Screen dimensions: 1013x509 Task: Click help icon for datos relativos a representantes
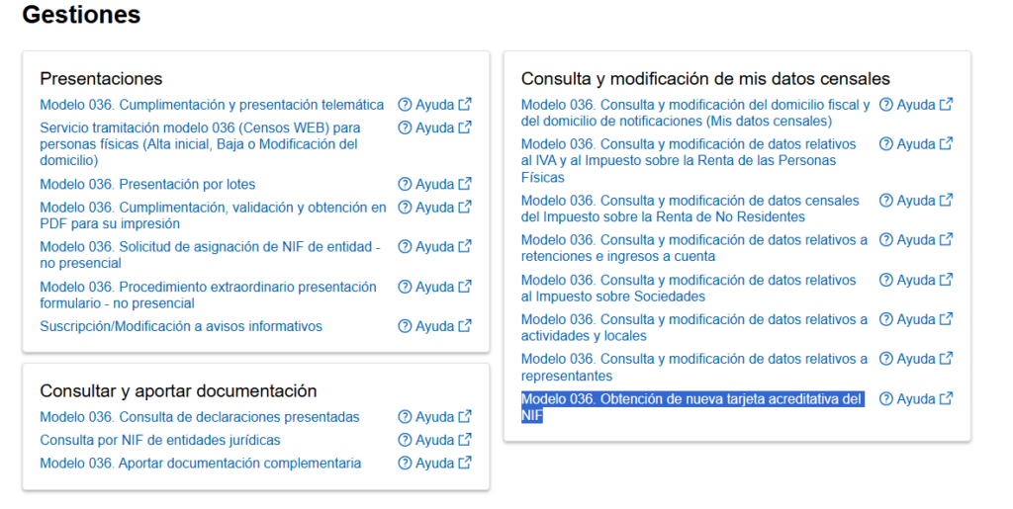[x=886, y=359]
